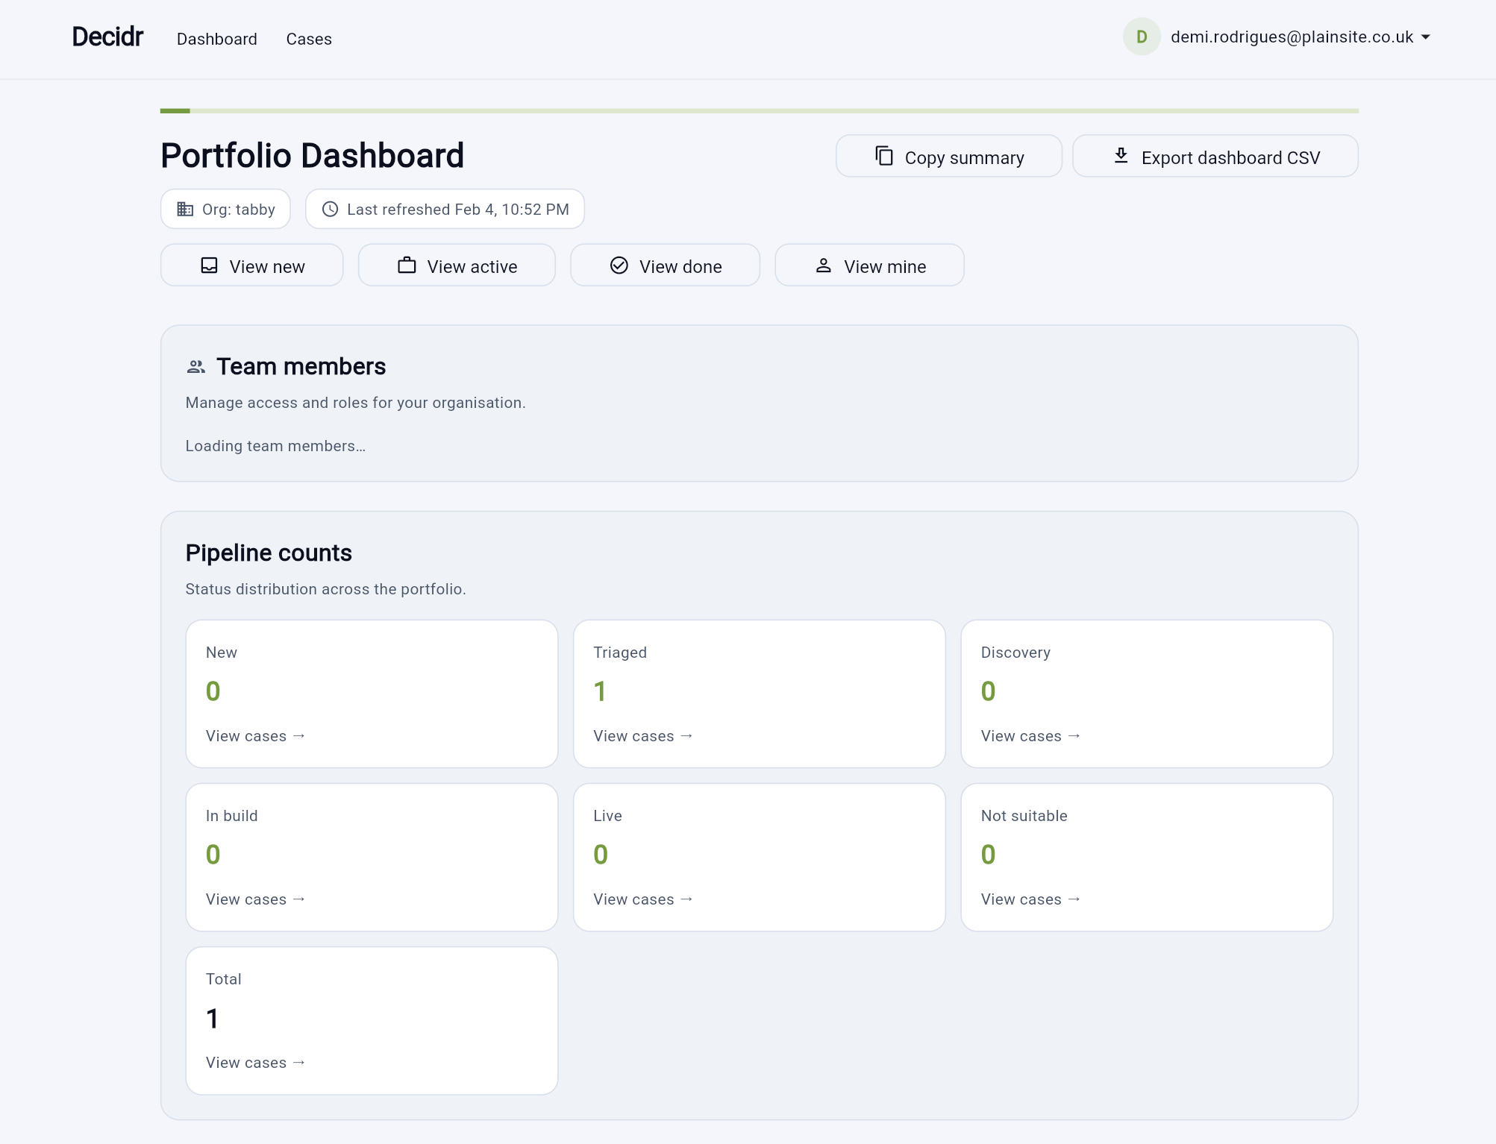
Task: Expand the account dropdown caret
Action: tap(1425, 37)
